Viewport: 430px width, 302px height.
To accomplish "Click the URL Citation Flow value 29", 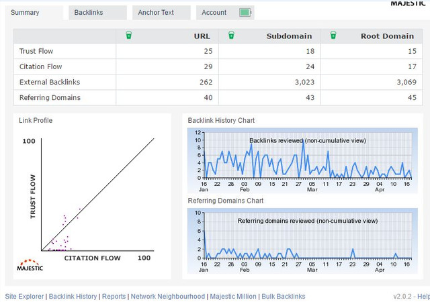I will pos(208,66).
